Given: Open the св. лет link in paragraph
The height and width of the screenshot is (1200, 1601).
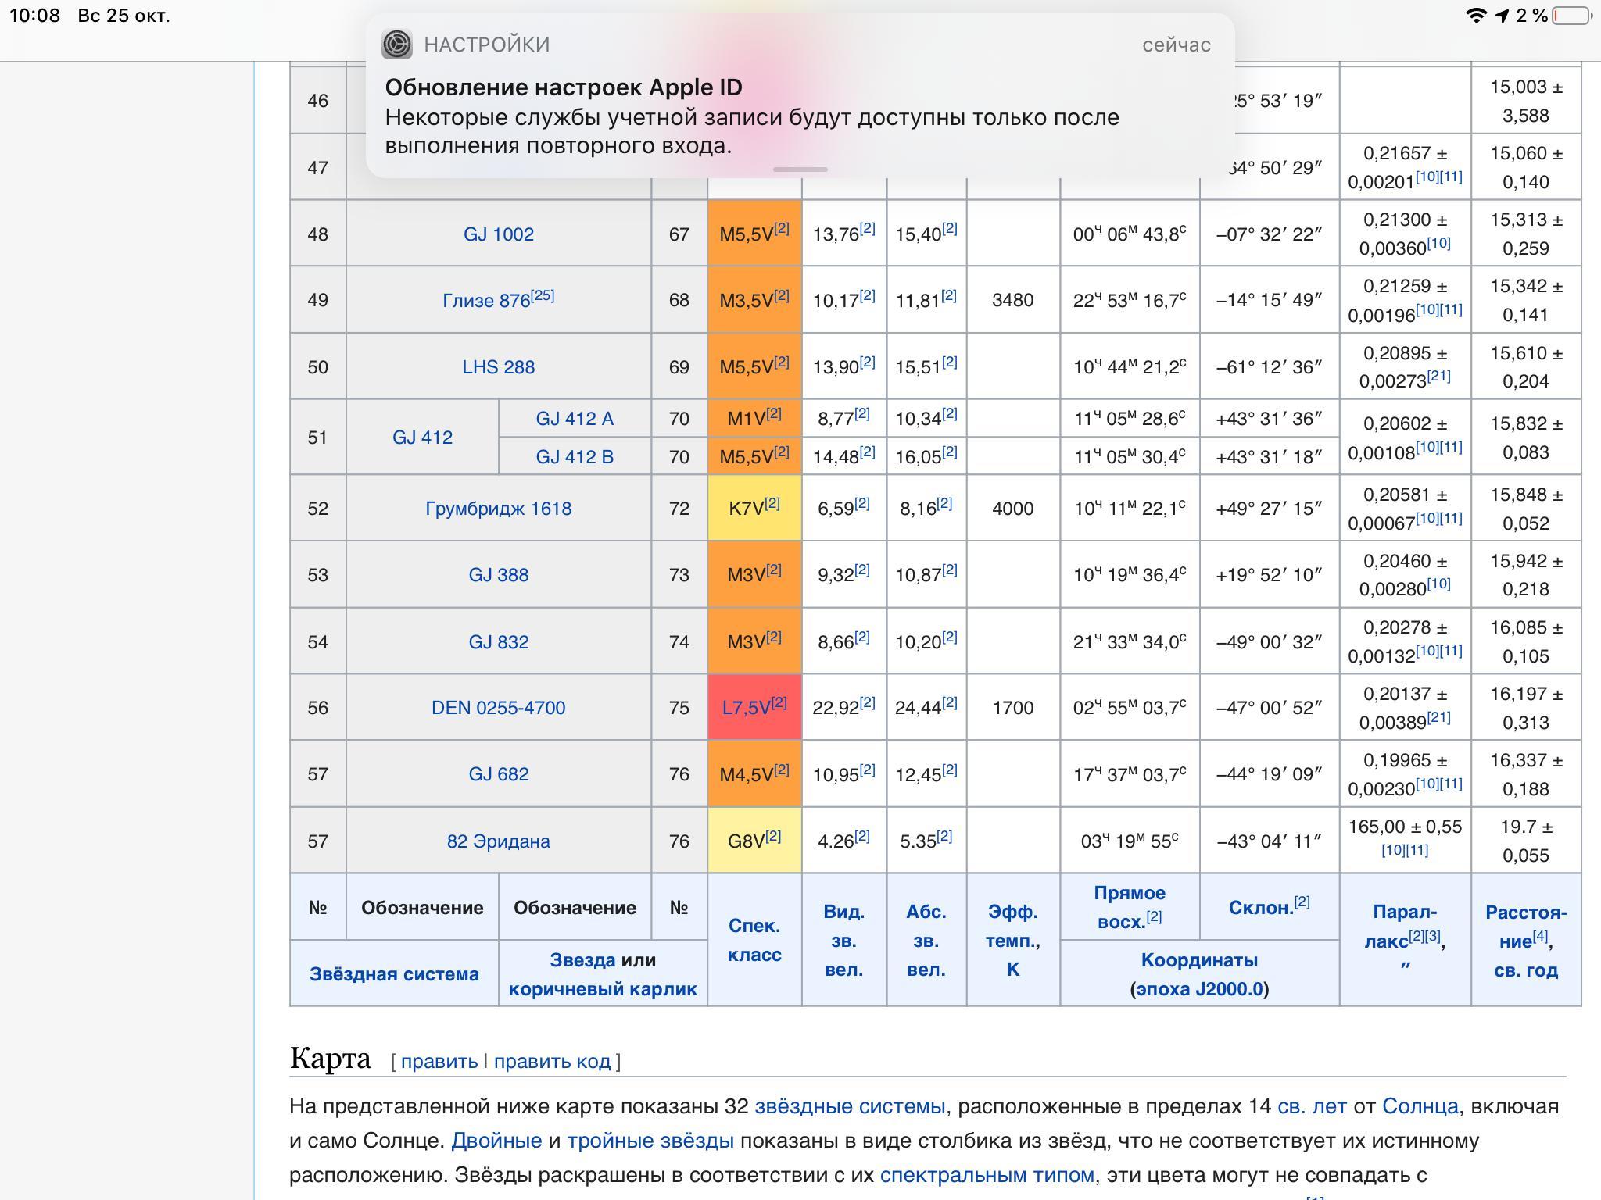Looking at the screenshot, I should [1312, 1106].
